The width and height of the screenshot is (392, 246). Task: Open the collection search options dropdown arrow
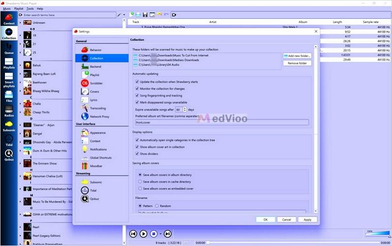124,15
